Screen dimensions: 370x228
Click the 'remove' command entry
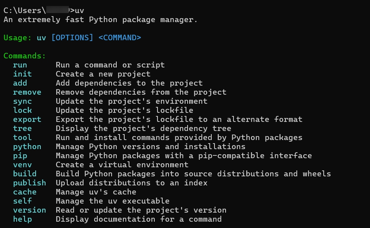27,92
